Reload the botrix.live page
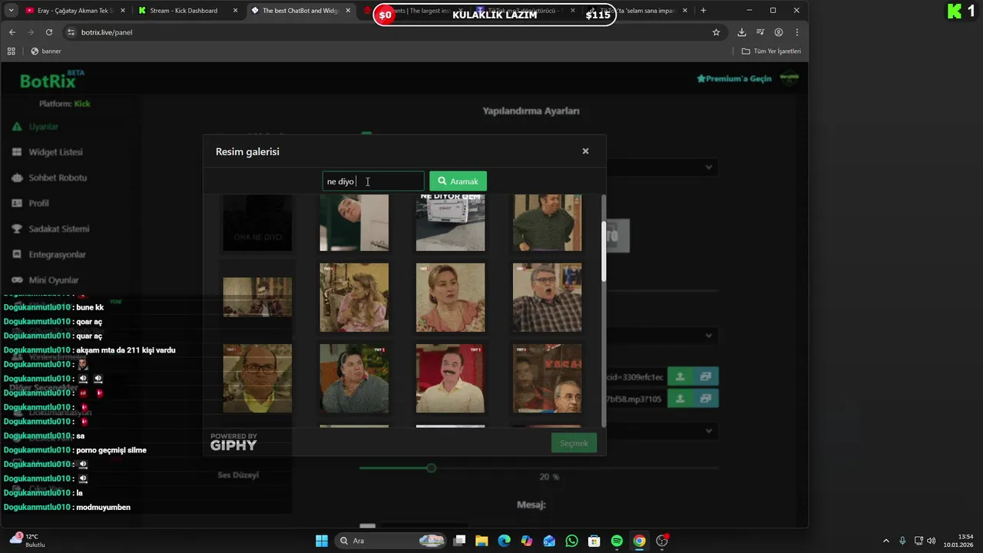The height and width of the screenshot is (553, 983). click(49, 32)
